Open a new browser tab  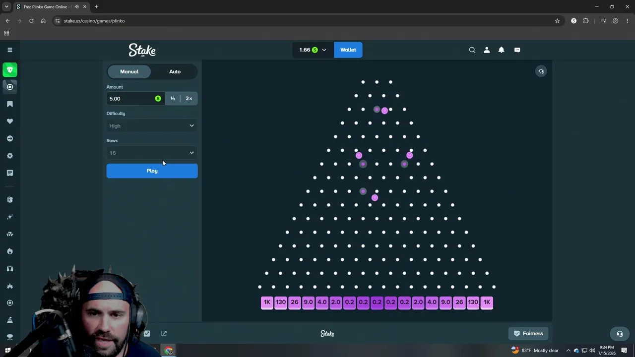point(96,7)
